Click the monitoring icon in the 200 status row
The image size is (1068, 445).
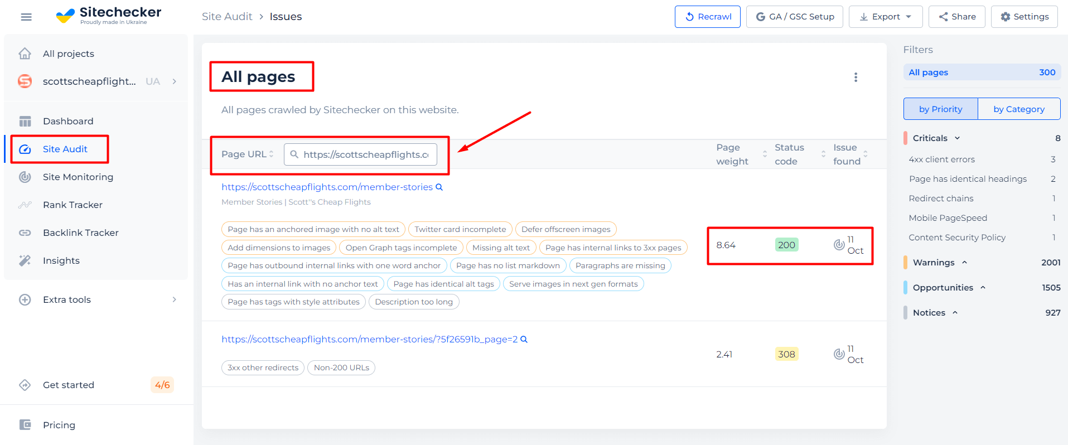pos(839,245)
